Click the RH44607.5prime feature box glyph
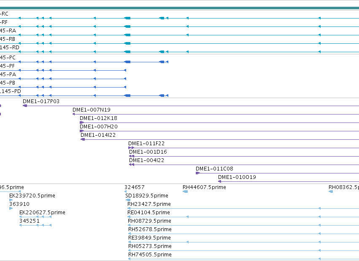359x261 pixels. click(x=185, y=192)
